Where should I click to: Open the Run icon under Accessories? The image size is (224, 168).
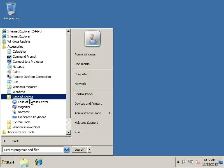click(x=9, y=82)
